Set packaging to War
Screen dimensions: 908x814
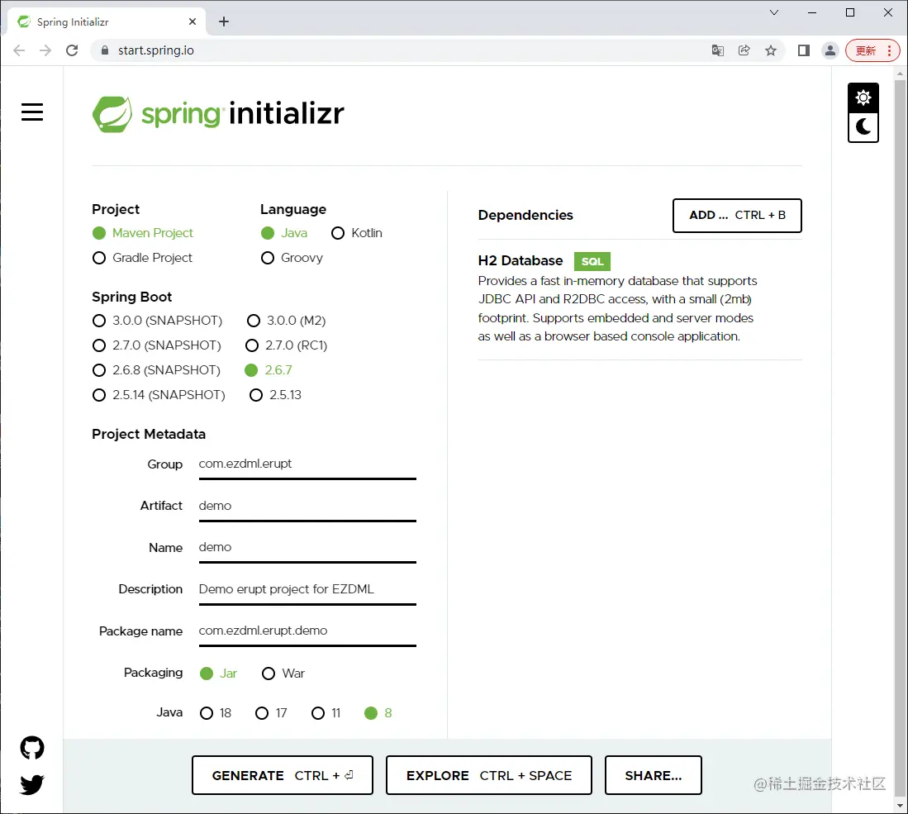(x=283, y=674)
